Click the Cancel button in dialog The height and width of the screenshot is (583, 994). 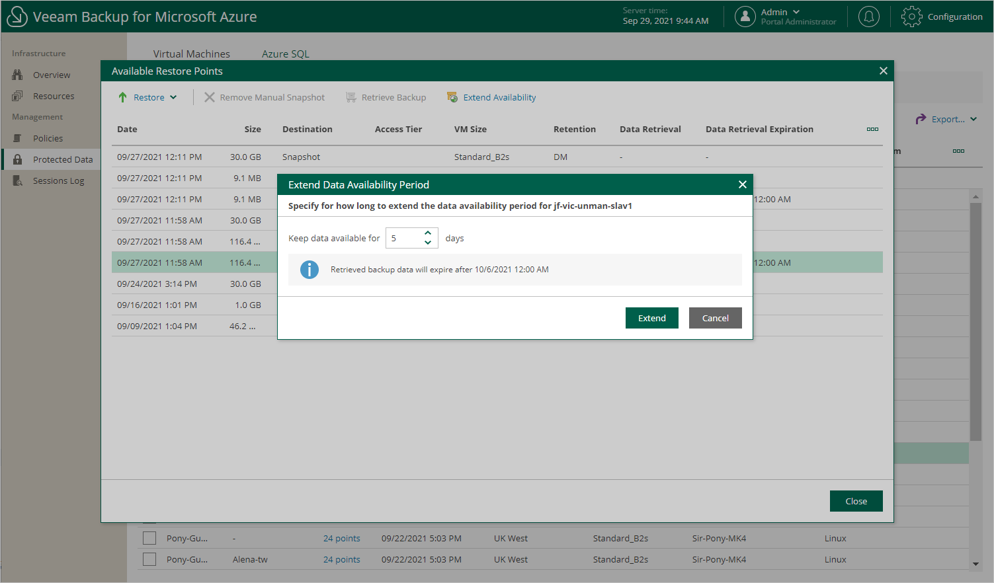[716, 318]
